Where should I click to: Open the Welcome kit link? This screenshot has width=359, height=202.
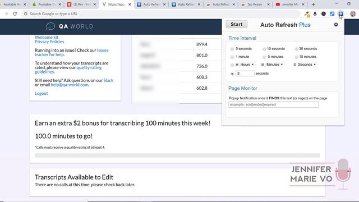click(x=47, y=37)
